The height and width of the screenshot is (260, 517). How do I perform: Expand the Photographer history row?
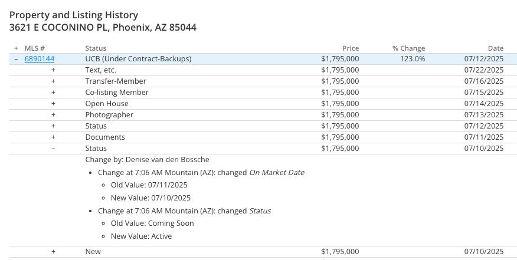(x=53, y=115)
